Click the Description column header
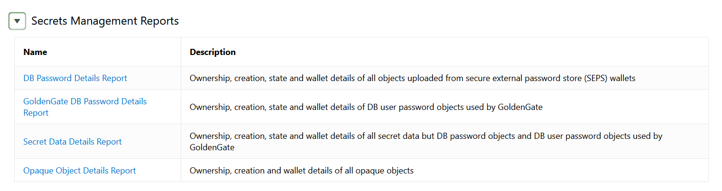722x191 pixels. pyautogui.click(x=213, y=52)
